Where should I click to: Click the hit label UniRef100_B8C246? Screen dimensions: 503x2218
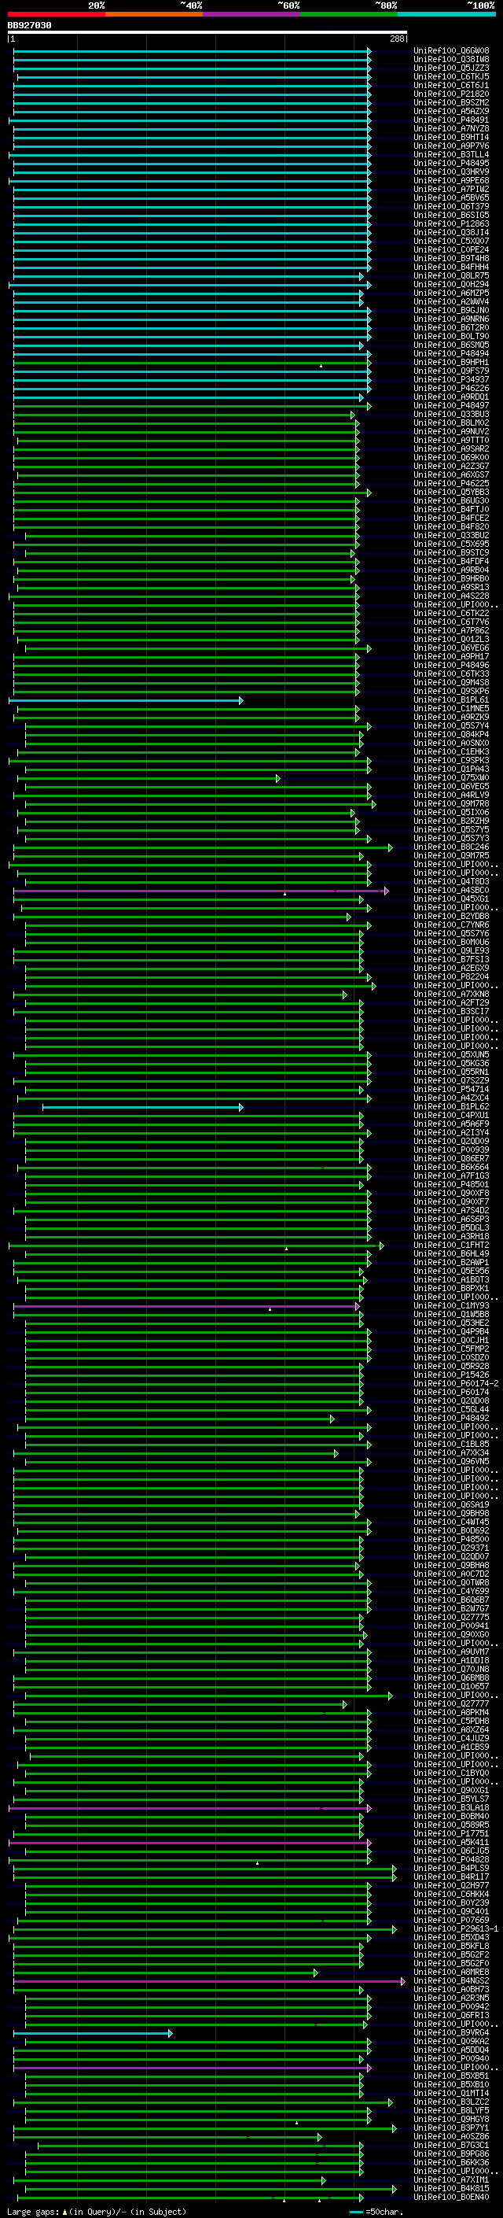(451, 847)
